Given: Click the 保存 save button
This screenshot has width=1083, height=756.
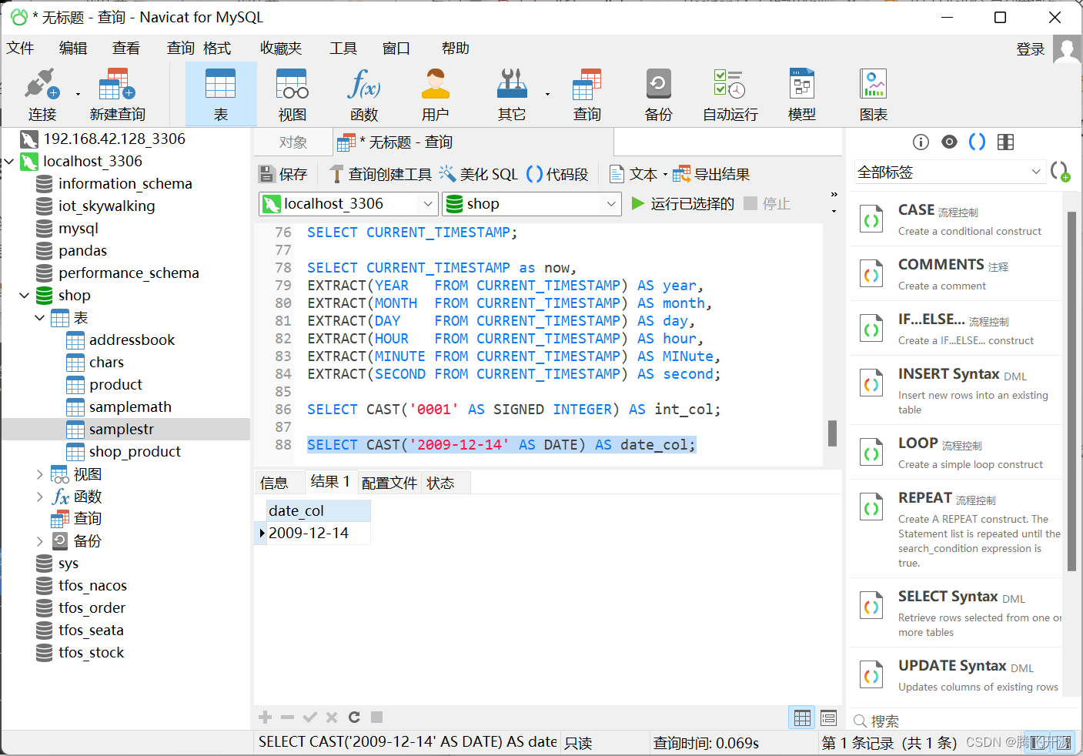Looking at the screenshot, I should point(283,175).
